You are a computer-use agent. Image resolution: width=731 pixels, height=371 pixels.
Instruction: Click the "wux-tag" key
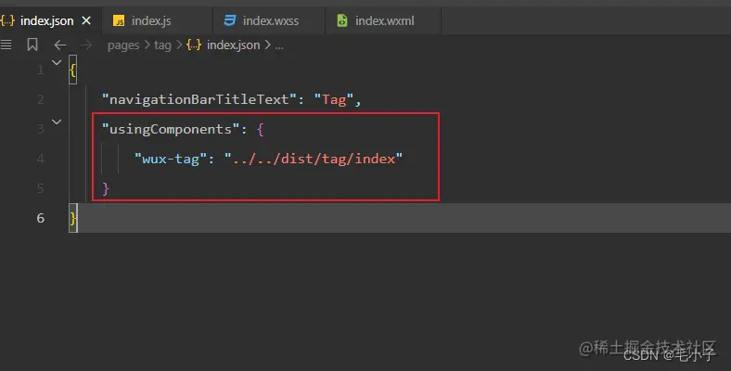[x=171, y=159]
